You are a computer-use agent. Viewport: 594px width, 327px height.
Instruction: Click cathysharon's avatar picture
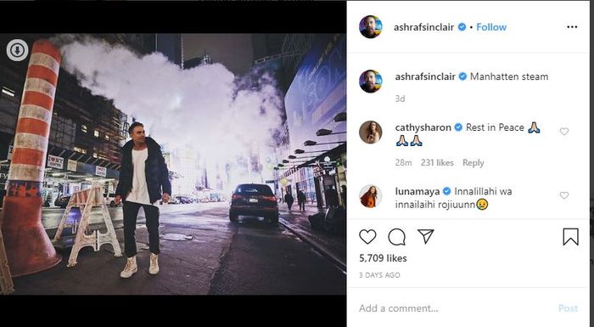pyautogui.click(x=371, y=132)
